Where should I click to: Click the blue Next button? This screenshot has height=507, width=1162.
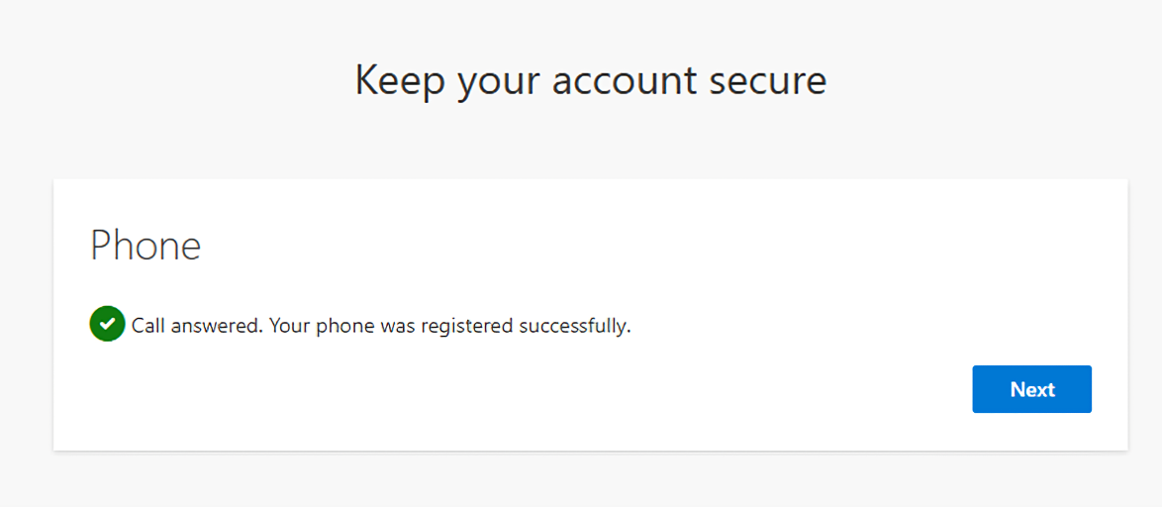click(x=1031, y=389)
